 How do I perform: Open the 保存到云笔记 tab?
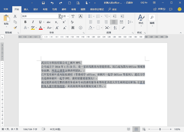(97, 9)
